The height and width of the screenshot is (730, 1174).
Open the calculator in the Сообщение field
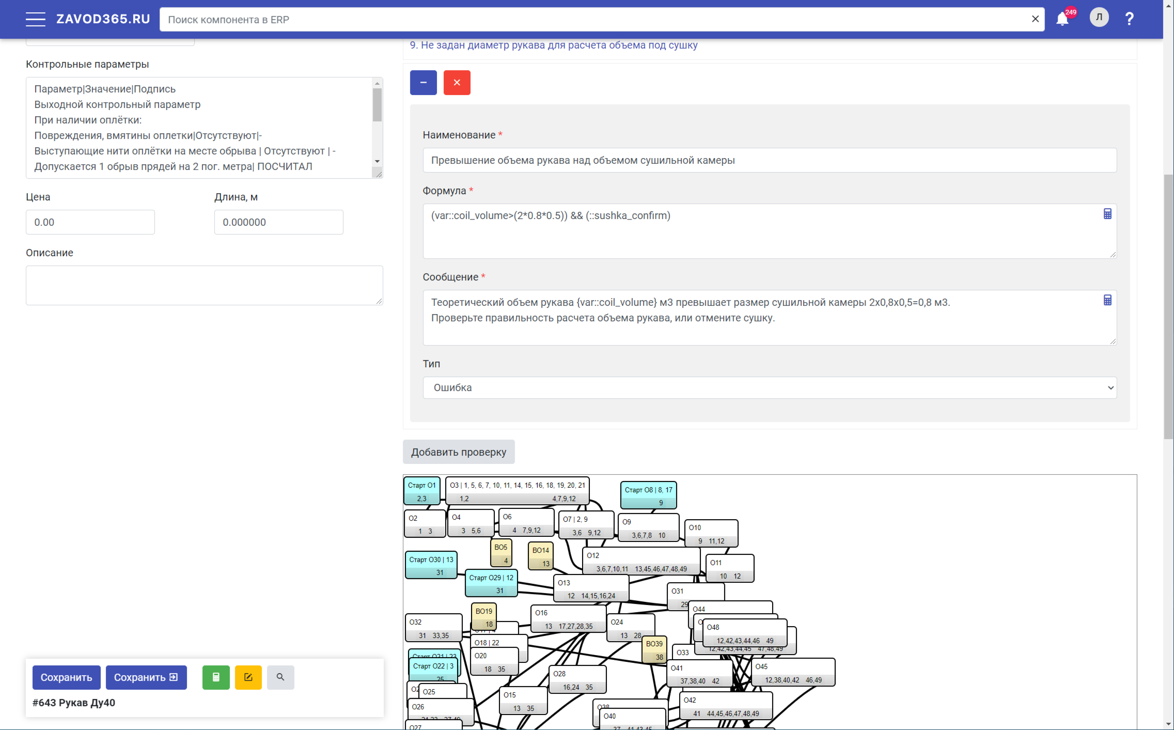click(1107, 300)
